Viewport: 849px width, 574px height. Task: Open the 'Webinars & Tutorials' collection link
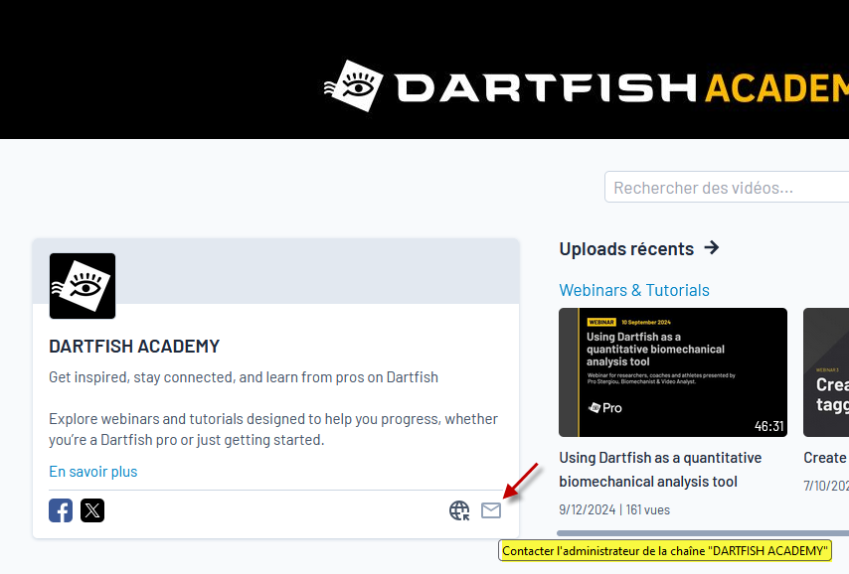pos(634,290)
